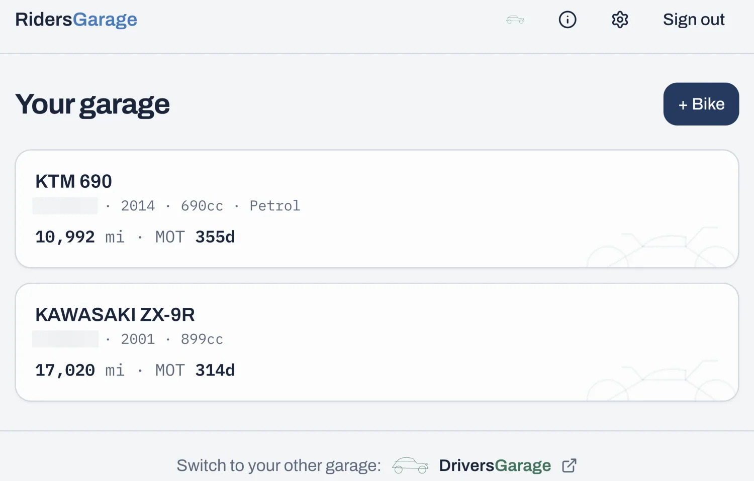Open the RidersGarage home logo
This screenshot has height=481, width=754.
[x=76, y=20]
